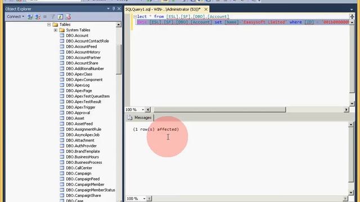
Task: Select the DBO.Account table icon
Action: click(62, 35)
